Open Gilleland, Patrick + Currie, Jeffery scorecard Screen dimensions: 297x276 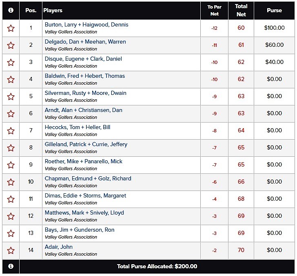[86, 144]
